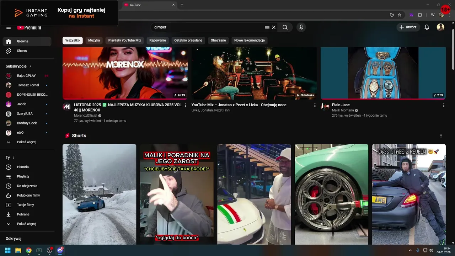Select the Rapowanie filter chip
455x256 pixels.
[157, 41]
